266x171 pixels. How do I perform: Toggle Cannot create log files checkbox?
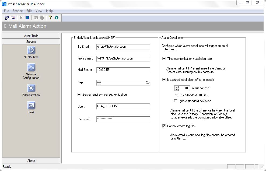pos(164,126)
